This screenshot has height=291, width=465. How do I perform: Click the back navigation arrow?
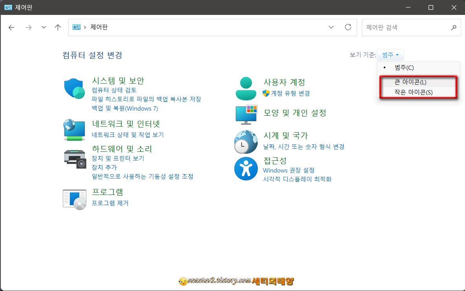[11, 27]
